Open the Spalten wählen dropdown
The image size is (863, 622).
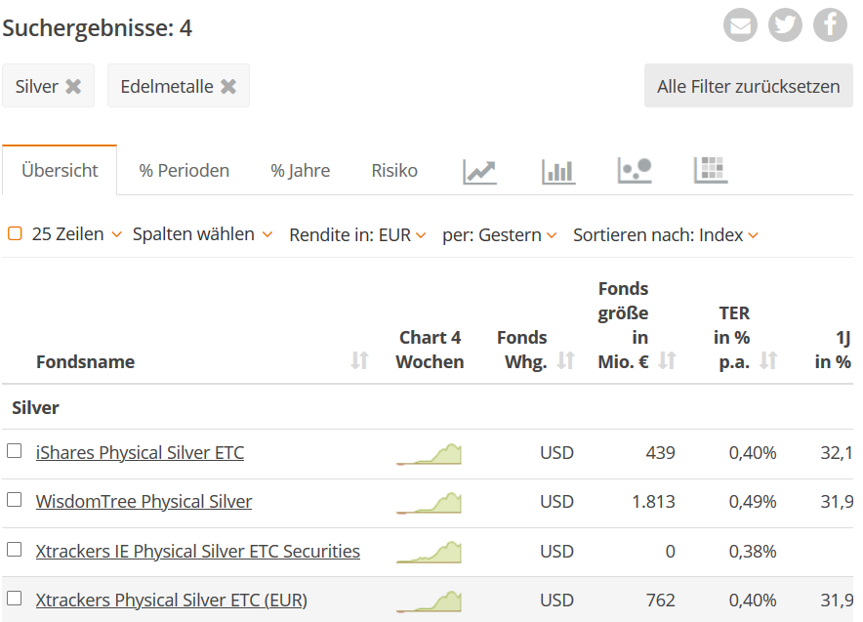pyautogui.click(x=202, y=234)
